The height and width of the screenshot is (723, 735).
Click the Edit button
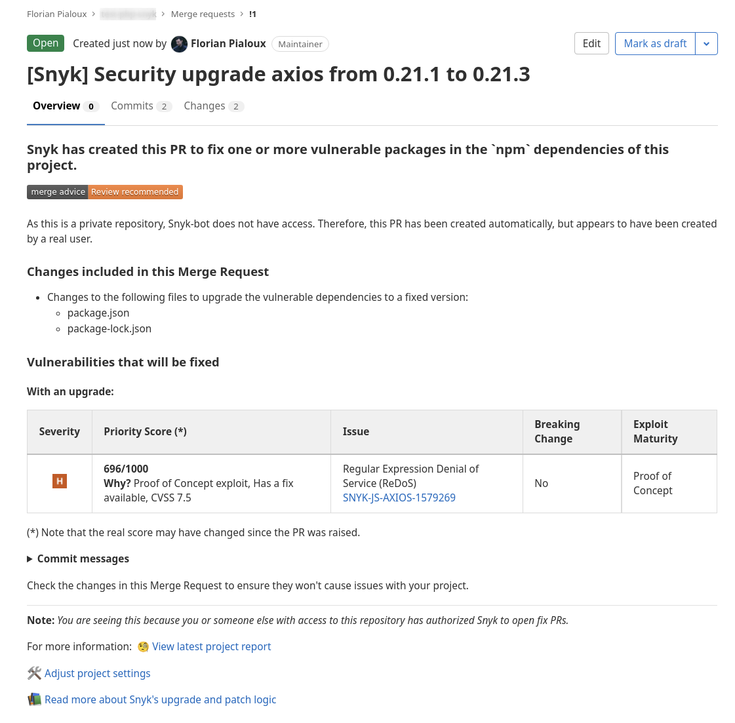(591, 43)
